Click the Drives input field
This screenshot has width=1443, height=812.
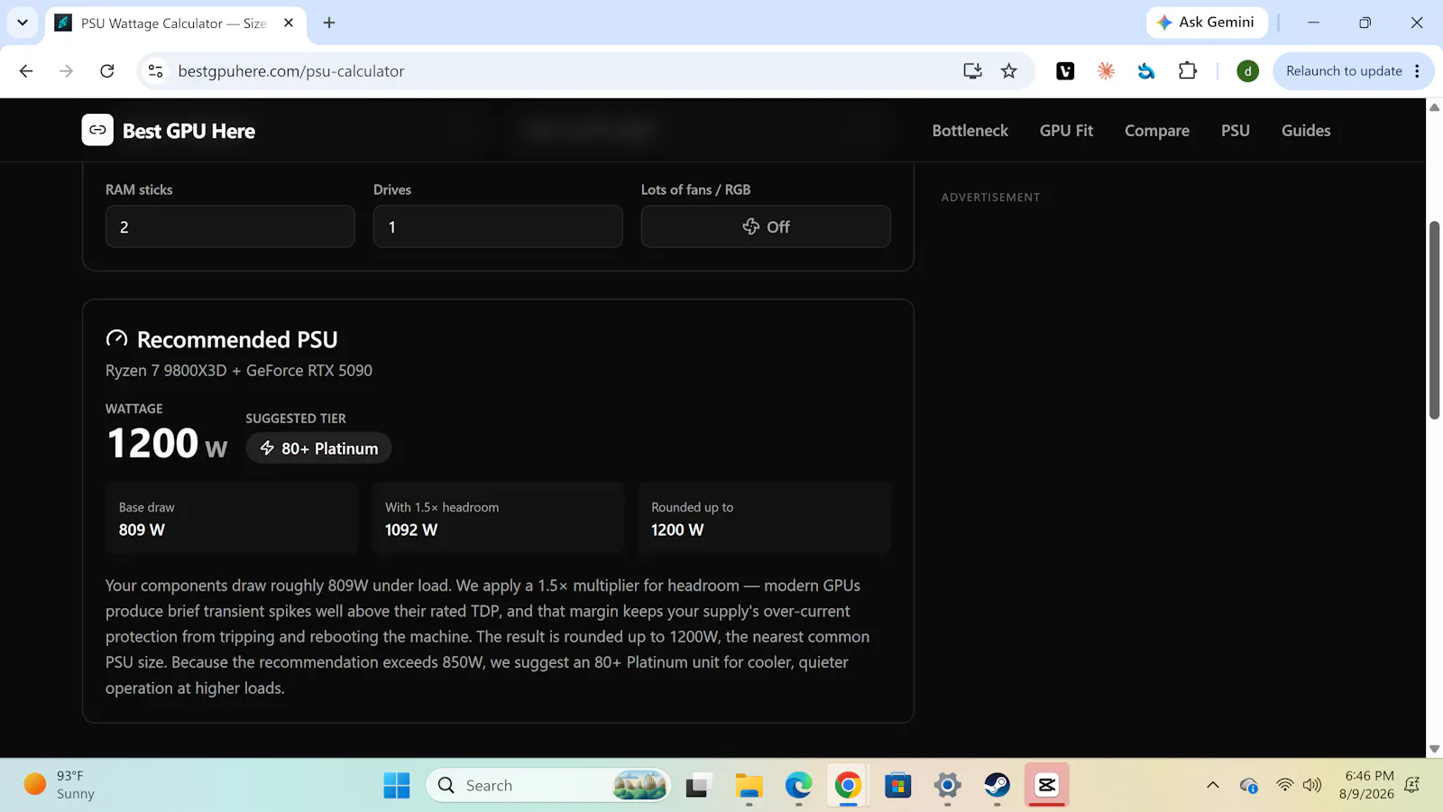click(498, 226)
